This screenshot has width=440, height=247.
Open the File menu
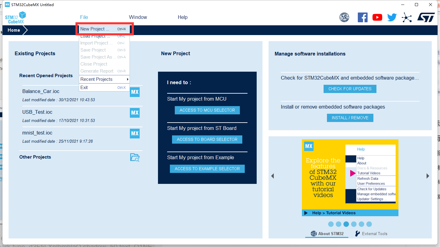[x=84, y=17]
